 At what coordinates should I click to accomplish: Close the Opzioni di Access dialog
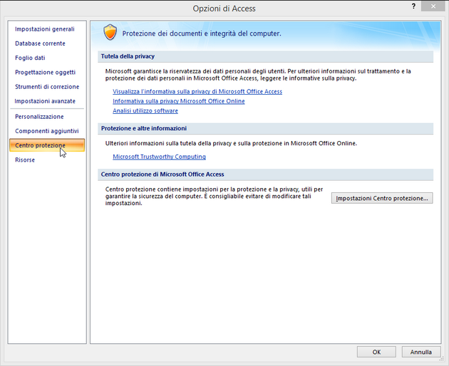pos(433,6)
